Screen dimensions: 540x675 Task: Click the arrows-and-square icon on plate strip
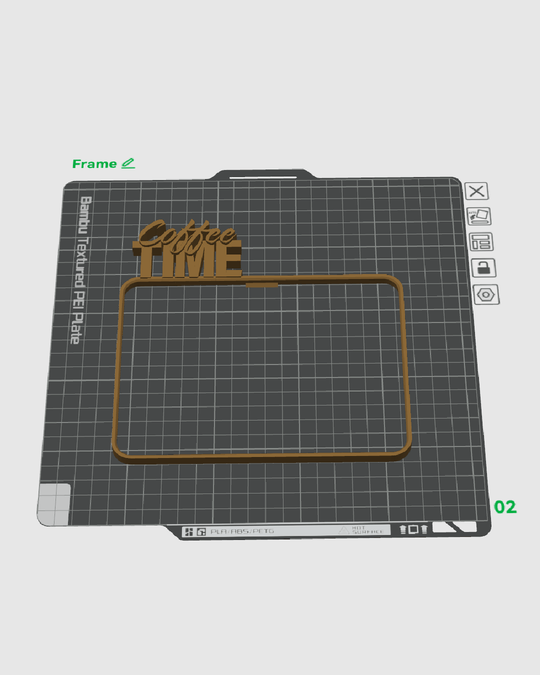(x=413, y=529)
